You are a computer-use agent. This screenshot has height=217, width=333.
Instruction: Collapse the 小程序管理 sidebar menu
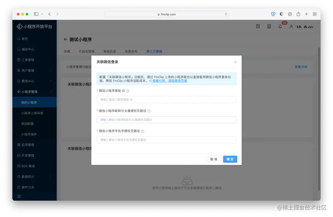pos(35,92)
